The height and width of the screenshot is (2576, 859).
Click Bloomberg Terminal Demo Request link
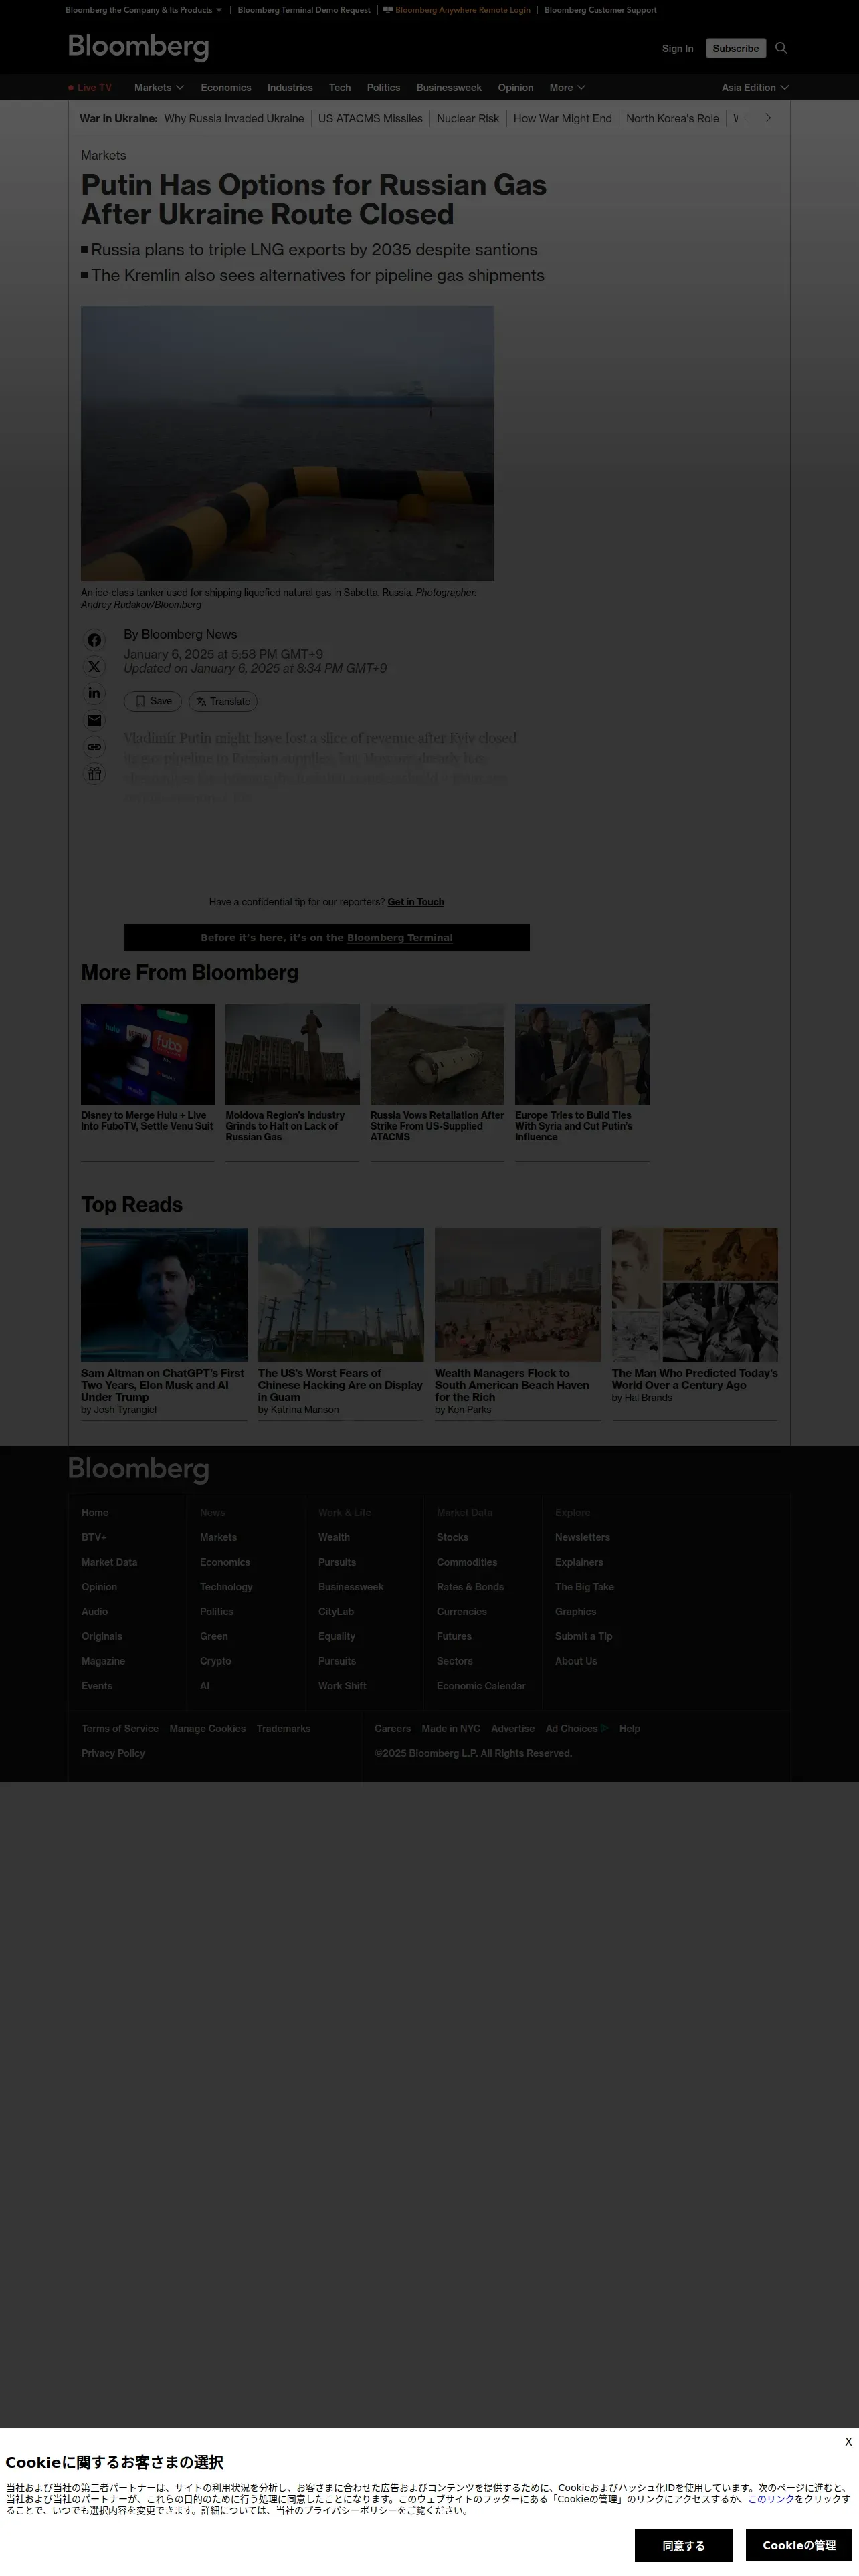tap(304, 10)
